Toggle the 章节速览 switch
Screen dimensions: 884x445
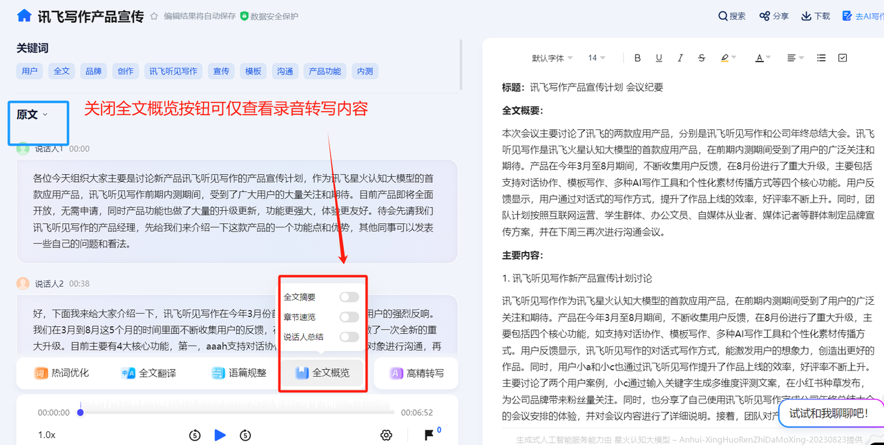point(349,317)
